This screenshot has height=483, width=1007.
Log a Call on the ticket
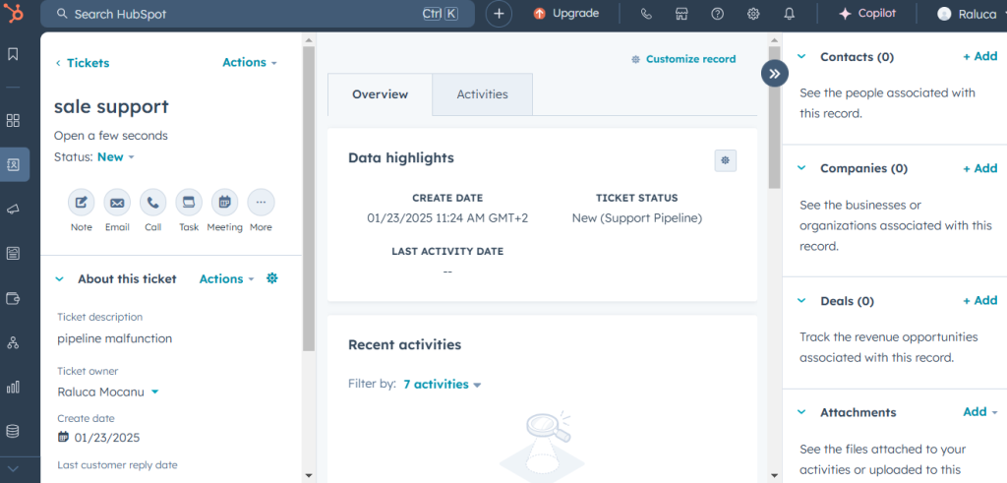coord(152,203)
